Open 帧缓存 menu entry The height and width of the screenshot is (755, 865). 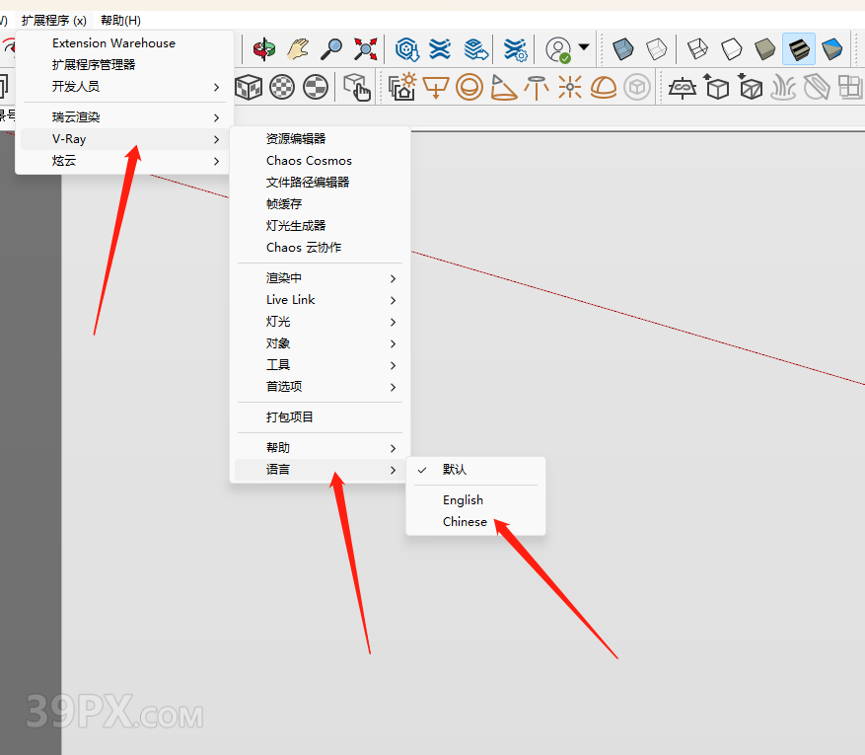320,203
